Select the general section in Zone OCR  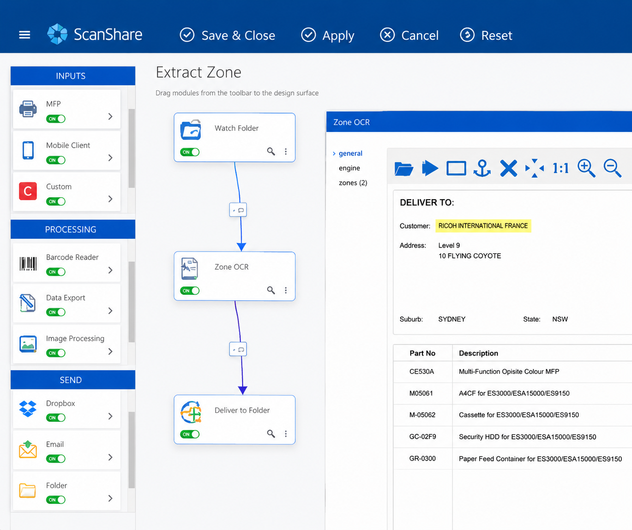tap(350, 153)
